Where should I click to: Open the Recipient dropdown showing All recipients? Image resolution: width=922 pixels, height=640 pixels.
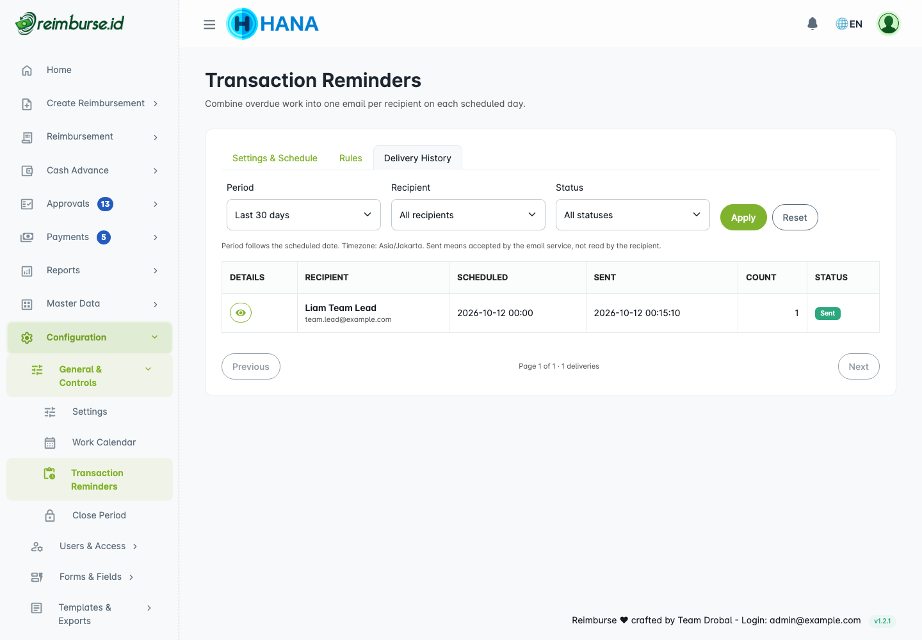click(x=468, y=215)
